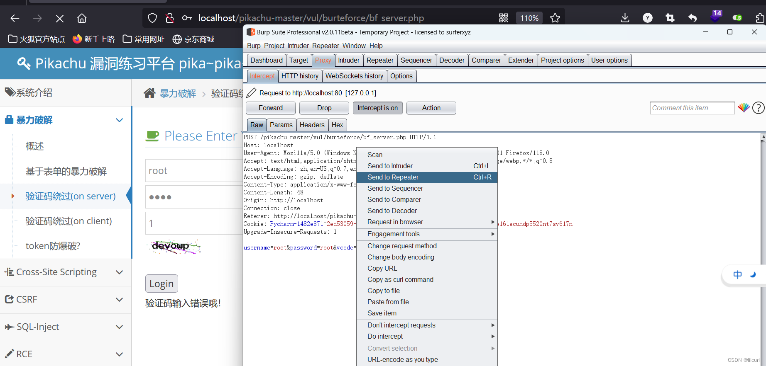This screenshot has width=766, height=366.
Task: Click the key icon in Pikachu header
Action: pyautogui.click(x=24, y=63)
